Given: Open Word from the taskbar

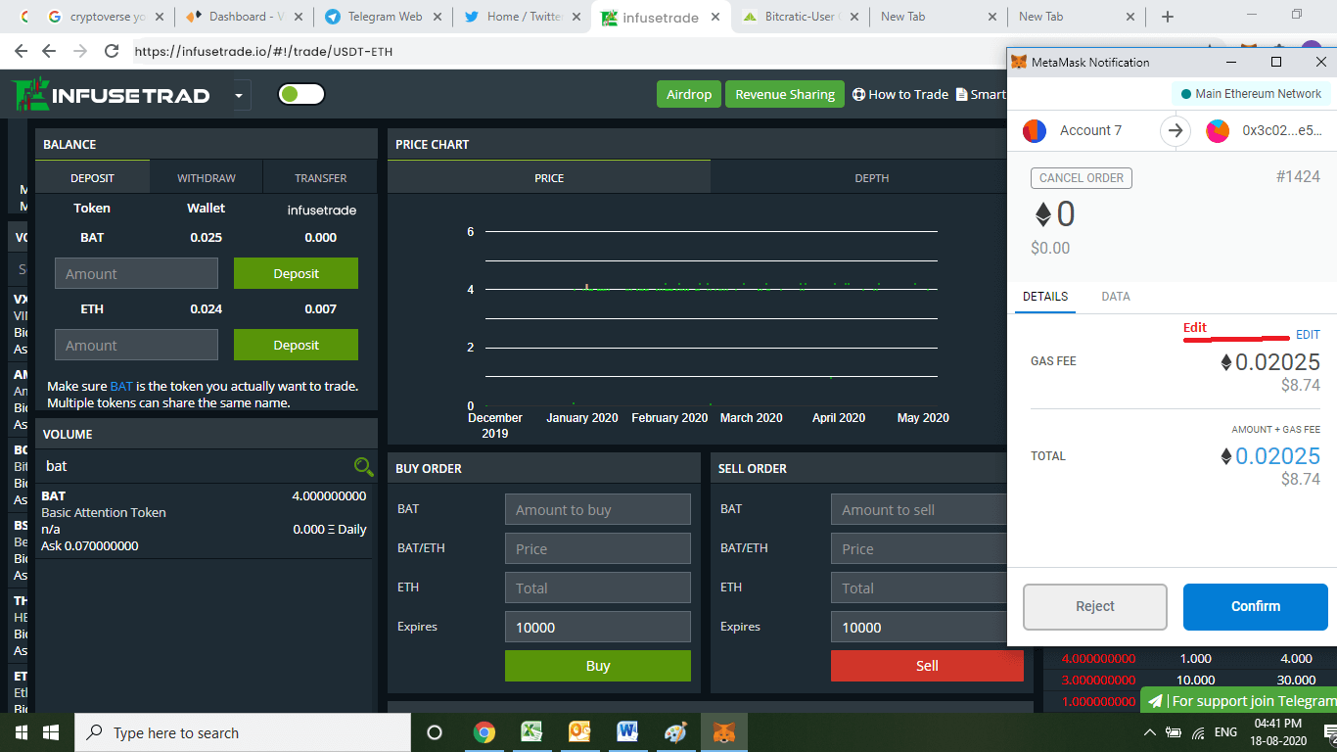Looking at the screenshot, I should tap(627, 732).
